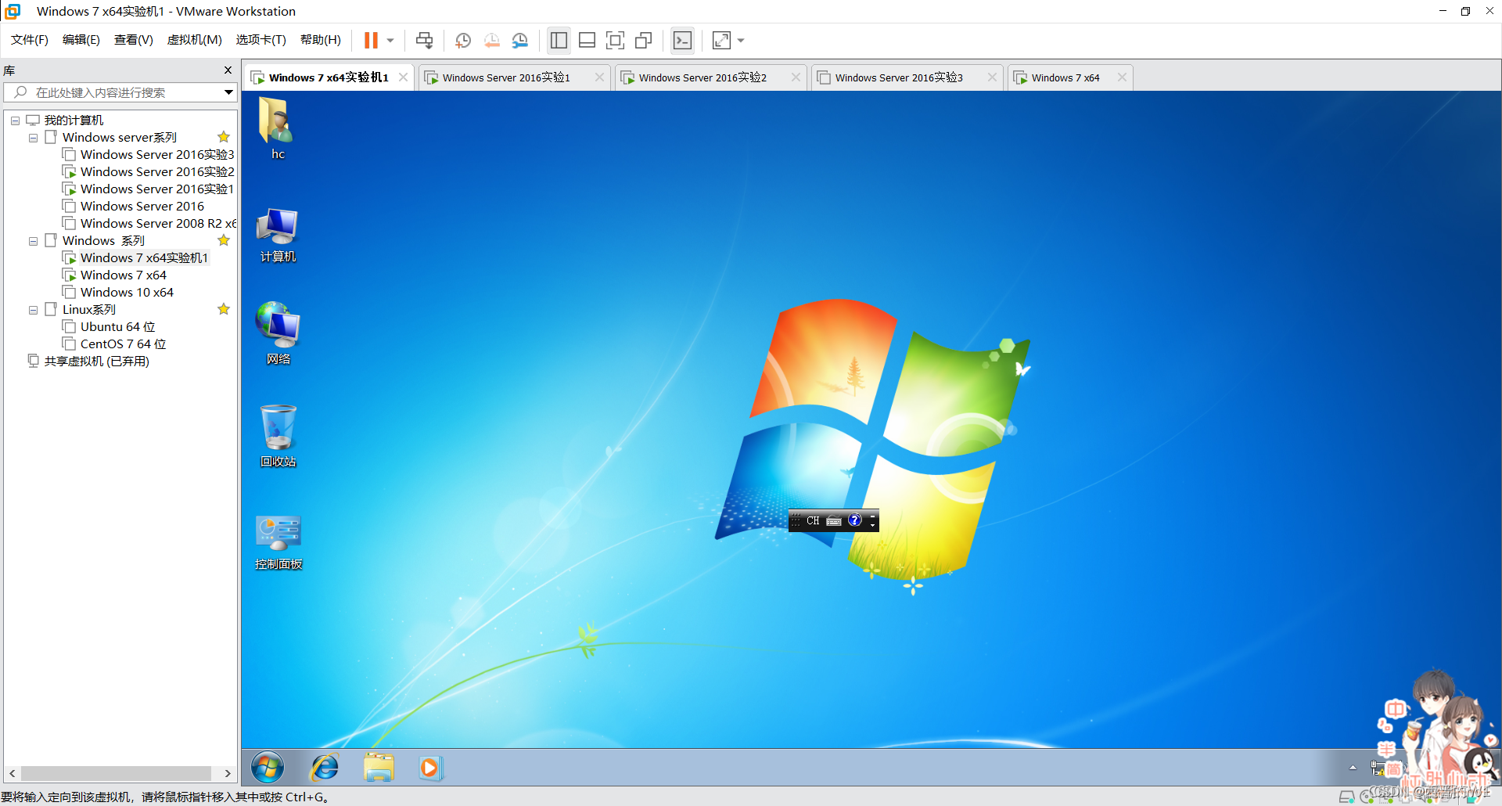1502x806 pixels.
Task: Click the language bar keyboard icon
Action: [x=834, y=521]
